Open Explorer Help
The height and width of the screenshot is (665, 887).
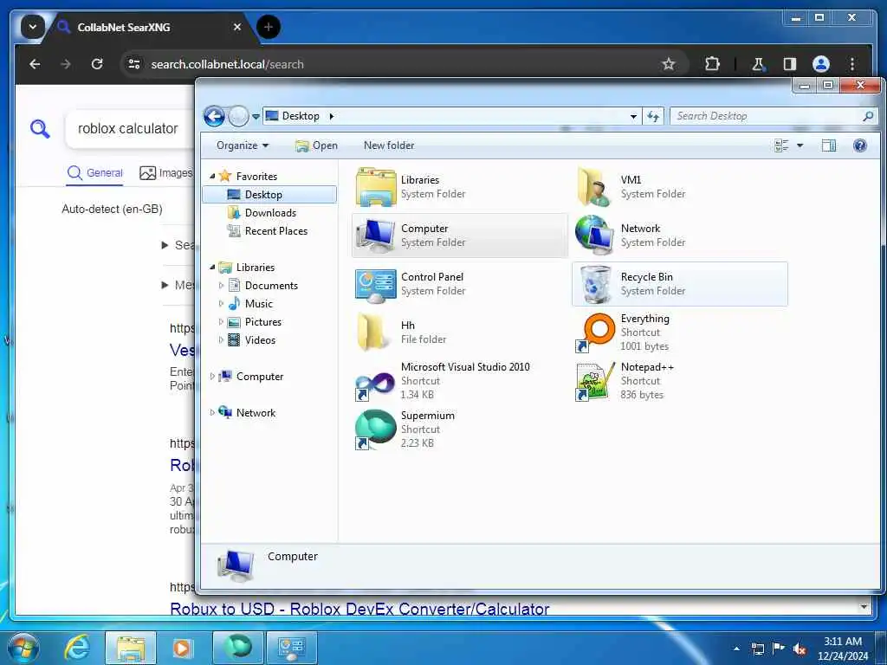859,145
